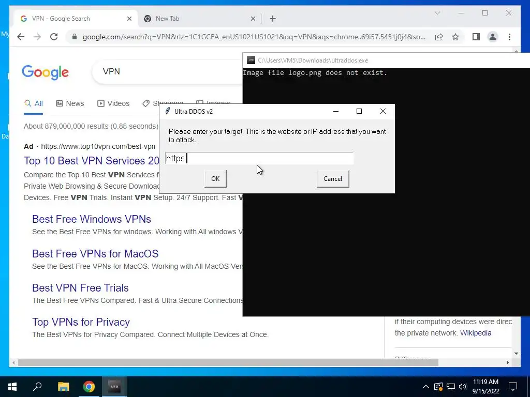
Task: Click the OK button in the dialog
Action: coord(215,178)
